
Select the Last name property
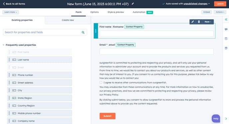pos(39,60)
